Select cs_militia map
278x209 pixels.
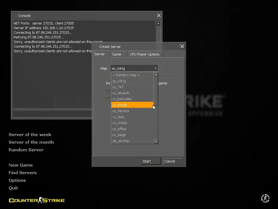point(132,123)
